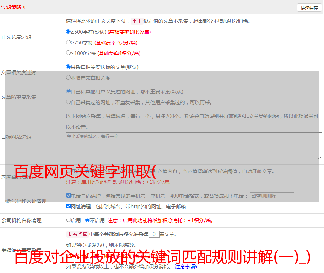Toggle 网址清理 checkbox
324x273 pixels.
tap(69, 206)
